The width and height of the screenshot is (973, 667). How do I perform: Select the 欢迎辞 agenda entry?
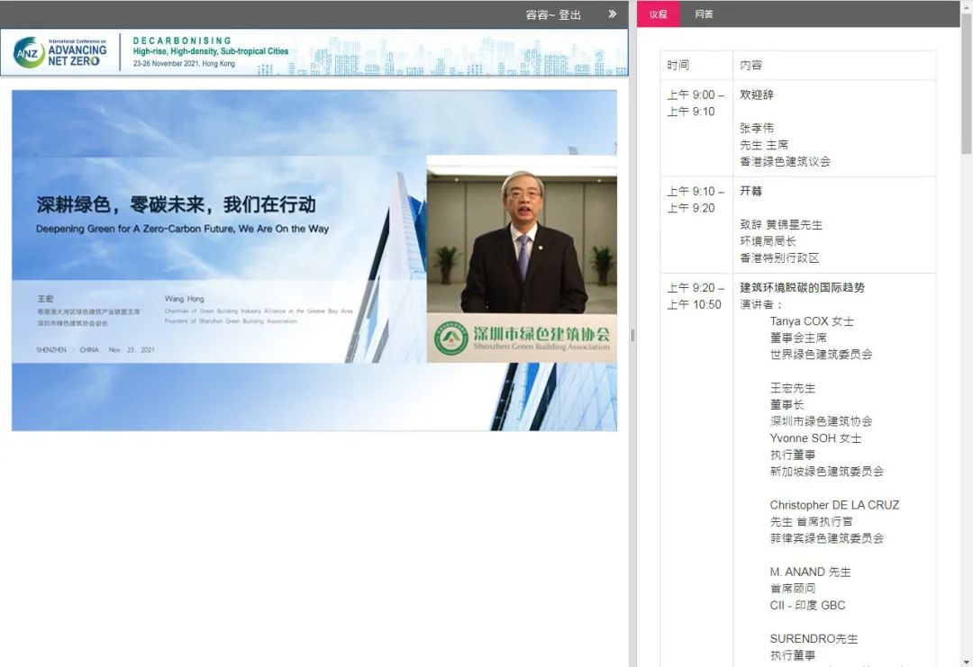click(757, 95)
